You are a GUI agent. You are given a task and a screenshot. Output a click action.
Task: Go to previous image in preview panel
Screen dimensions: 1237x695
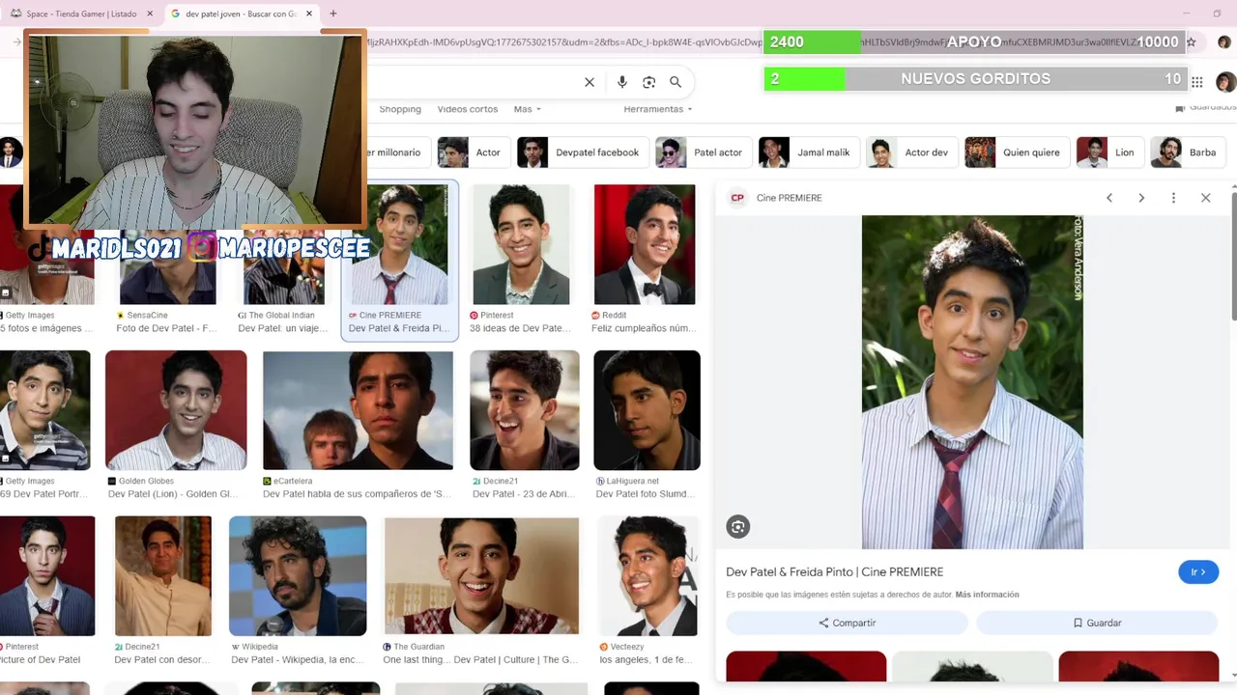pyautogui.click(x=1109, y=198)
